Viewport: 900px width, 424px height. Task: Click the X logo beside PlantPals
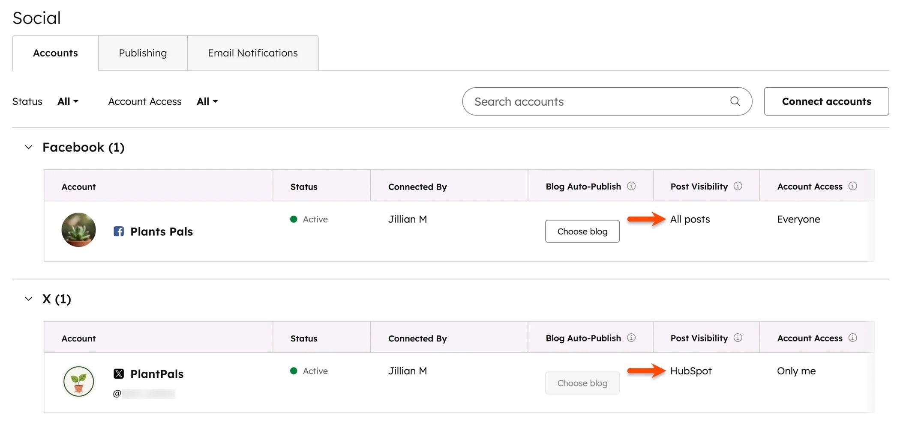click(118, 374)
